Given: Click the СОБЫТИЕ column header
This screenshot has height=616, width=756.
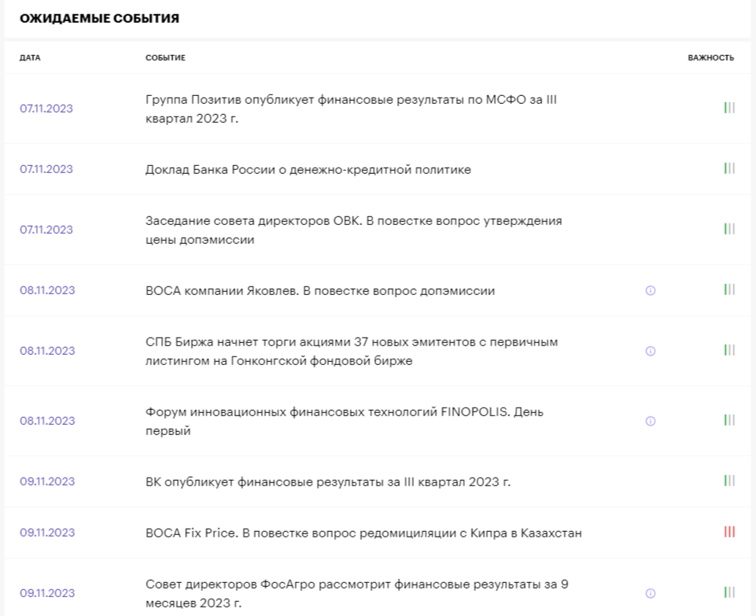Looking at the screenshot, I should (165, 57).
